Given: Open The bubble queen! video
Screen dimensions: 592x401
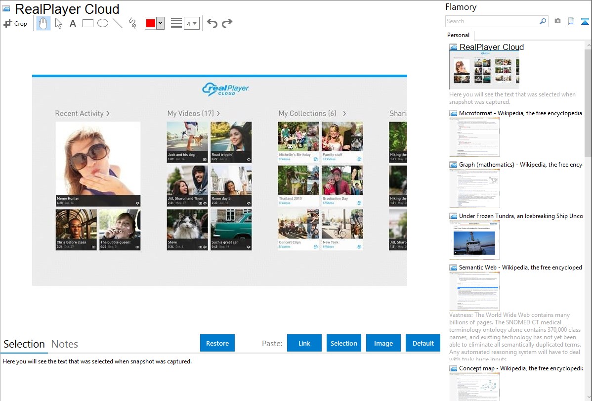Looking at the screenshot, I should (x=120, y=229).
